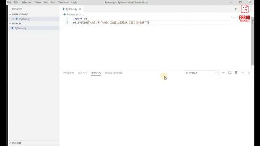
Task: Open the View menu
Action: pos(38,2)
